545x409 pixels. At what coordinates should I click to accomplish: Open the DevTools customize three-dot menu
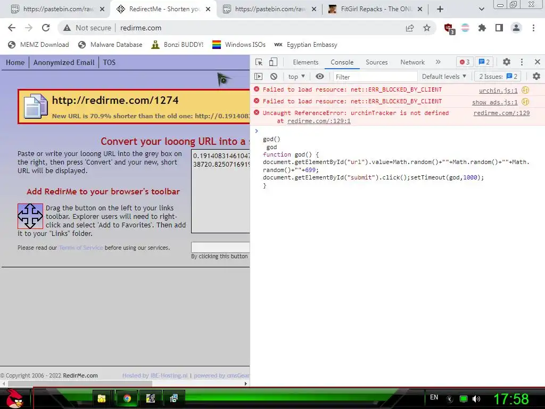522,62
